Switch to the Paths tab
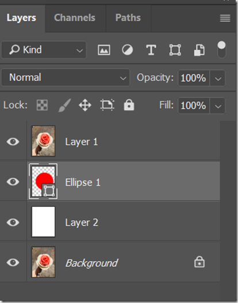Image resolution: width=238 pixels, height=303 pixels. 128,18
